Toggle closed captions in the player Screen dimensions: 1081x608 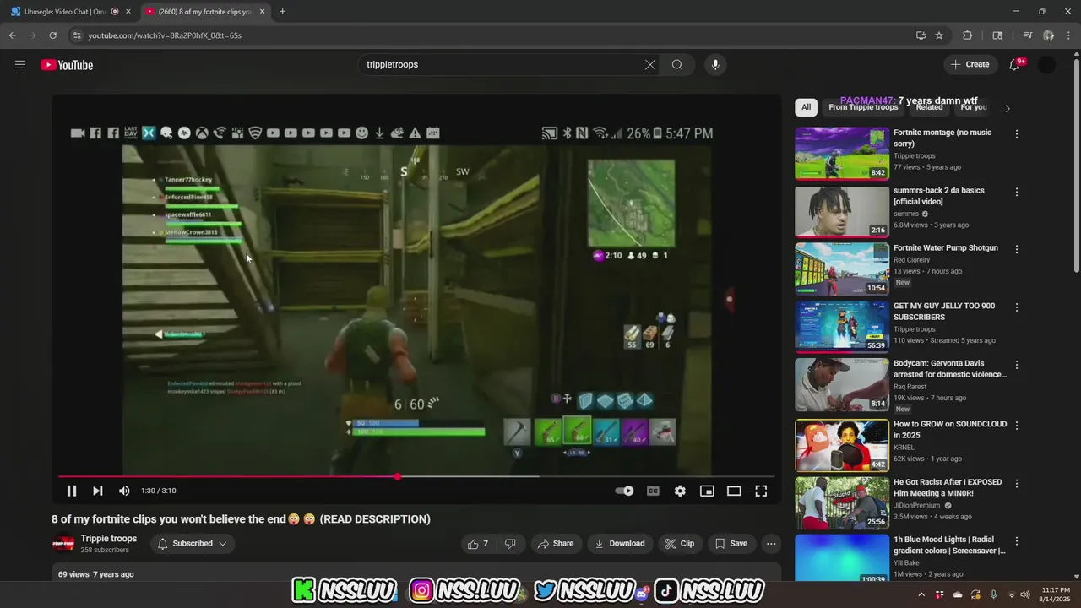pyautogui.click(x=653, y=491)
